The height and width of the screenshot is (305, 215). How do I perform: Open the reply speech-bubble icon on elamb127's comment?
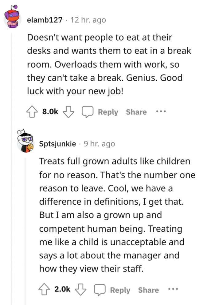tap(88, 112)
